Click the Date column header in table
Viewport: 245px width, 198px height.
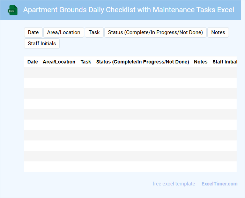pos(32,62)
